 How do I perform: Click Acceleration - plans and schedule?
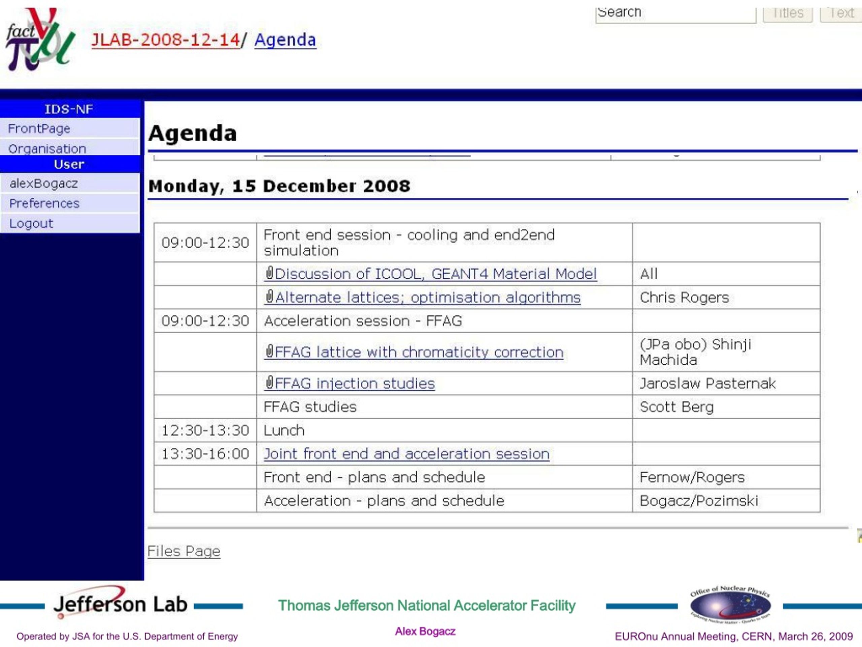coord(444,500)
